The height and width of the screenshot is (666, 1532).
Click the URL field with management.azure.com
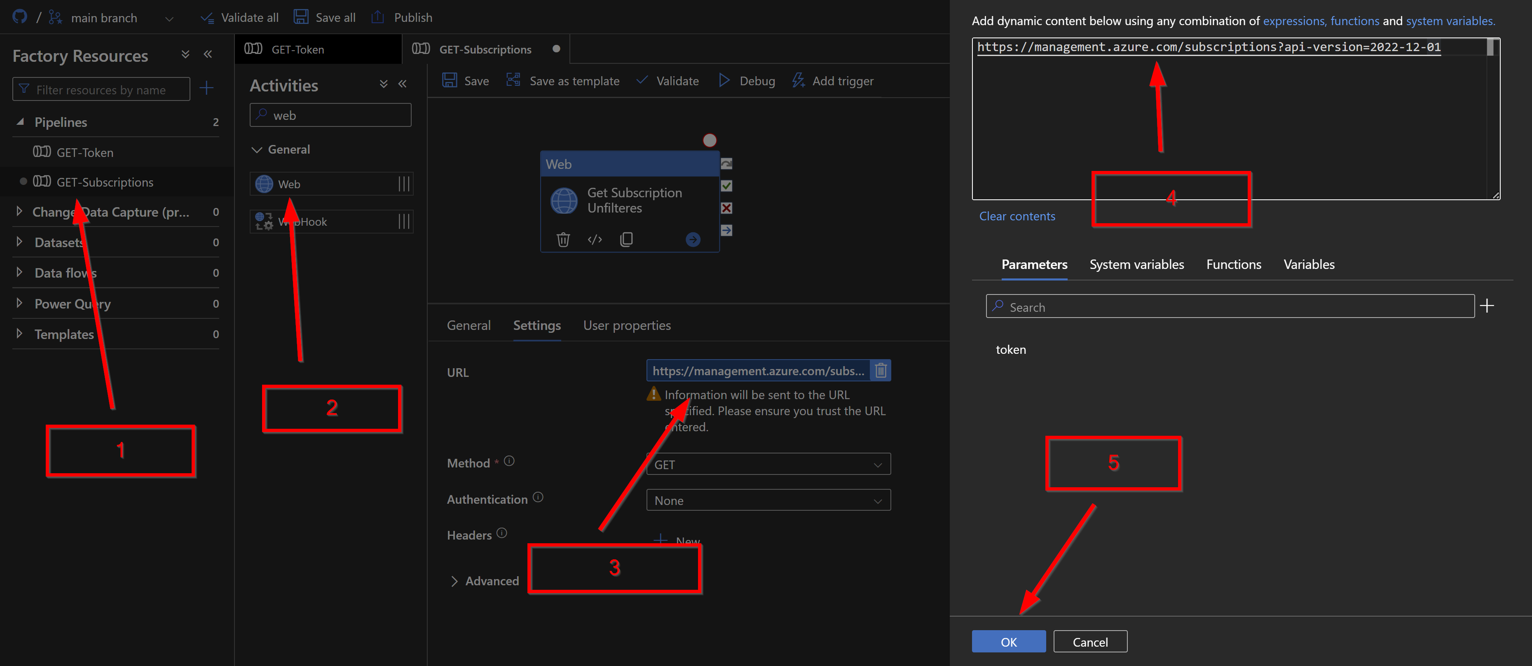pyautogui.click(x=758, y=370)
